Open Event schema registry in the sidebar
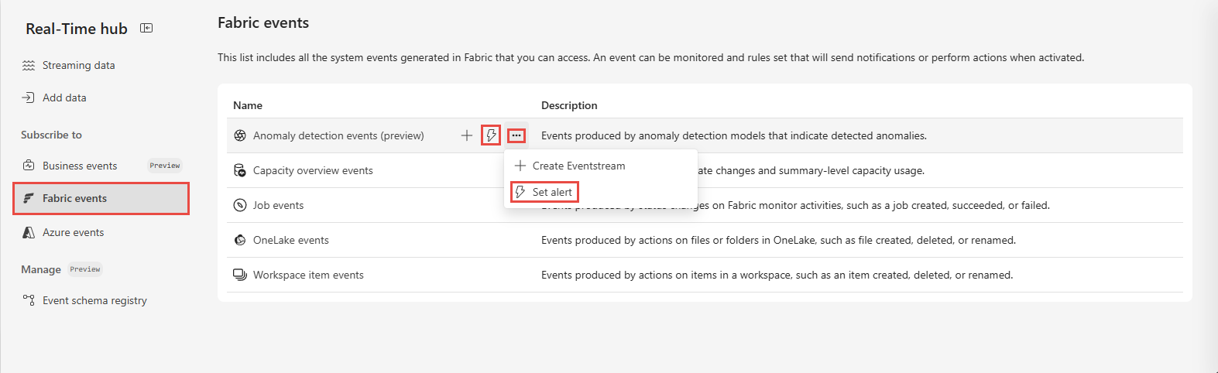 [x=94, y=300]
